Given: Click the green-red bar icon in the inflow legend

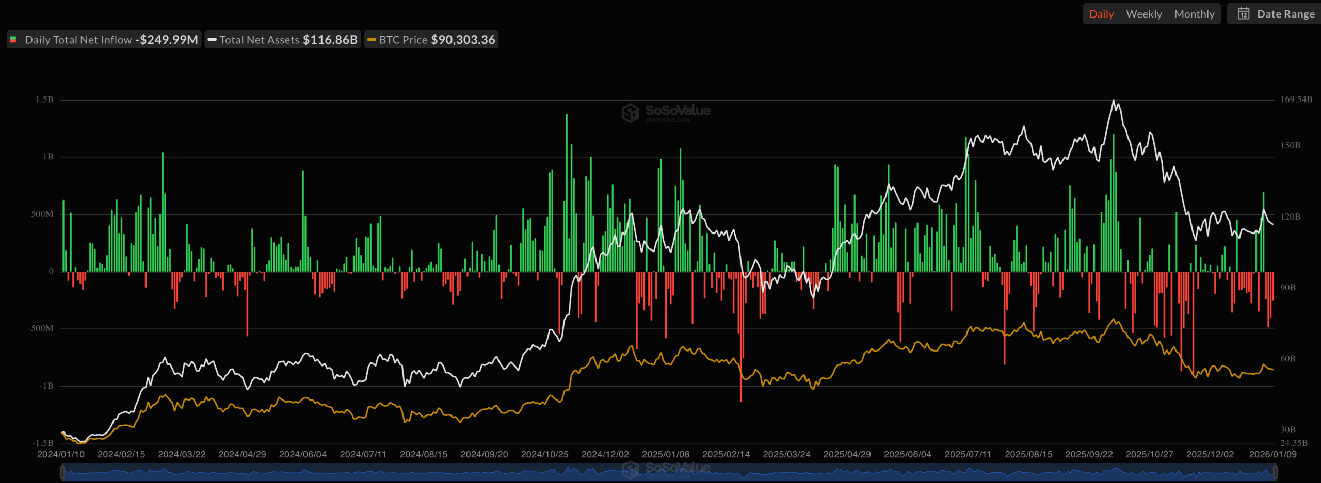Looking at the screenshot, I should click(x=14, y=39).
